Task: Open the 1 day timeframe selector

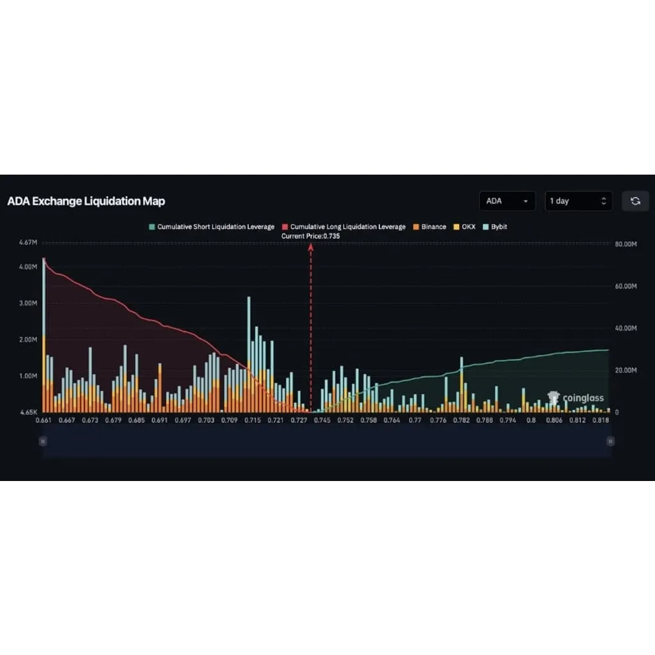Action: 578,201
